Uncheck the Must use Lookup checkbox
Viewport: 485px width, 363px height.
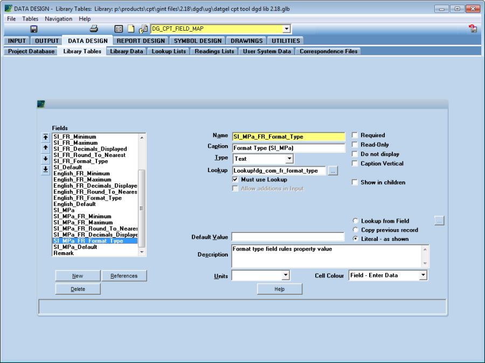click(235, 179)
